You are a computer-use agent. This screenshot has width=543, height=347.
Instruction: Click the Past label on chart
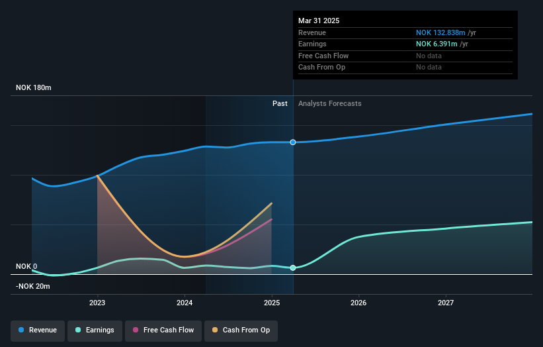click(x=280, y=104)
